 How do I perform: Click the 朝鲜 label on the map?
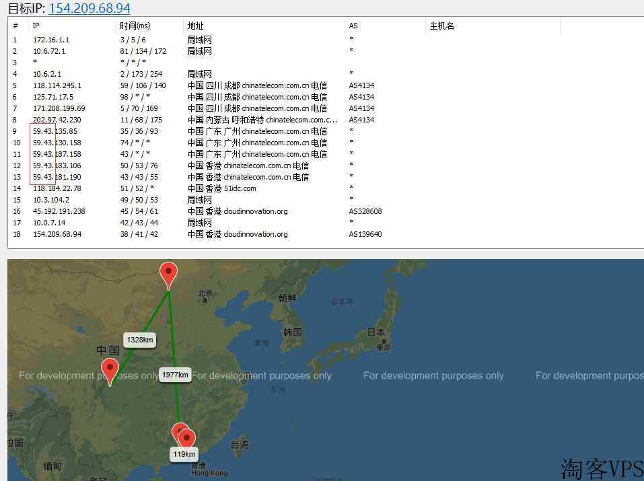pos(287,298)
